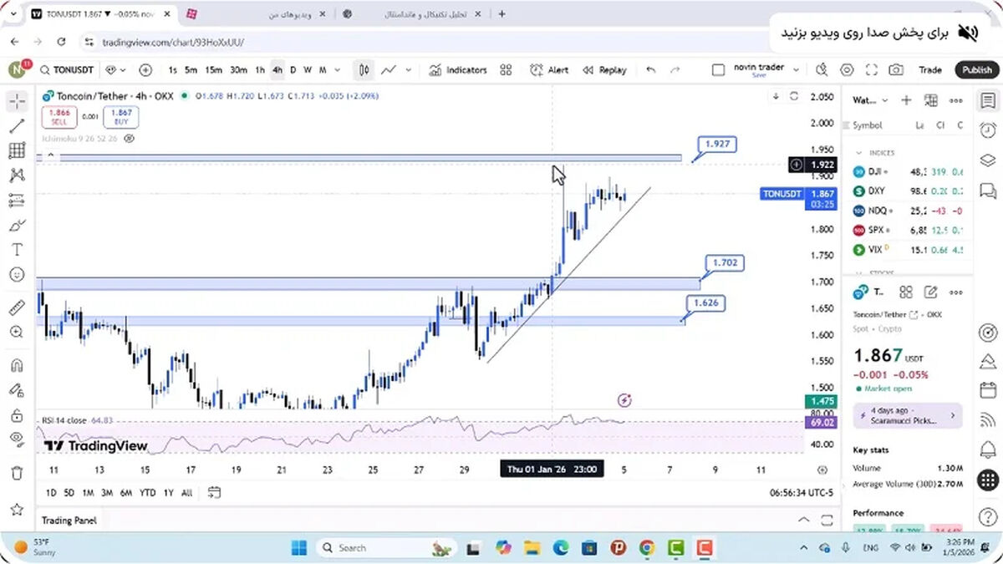Toggle lock all drawings
This screenshot has height=564, width=1003.
point(17,414)
